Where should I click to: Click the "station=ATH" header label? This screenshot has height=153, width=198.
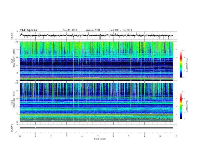click(x=93, y=30)
